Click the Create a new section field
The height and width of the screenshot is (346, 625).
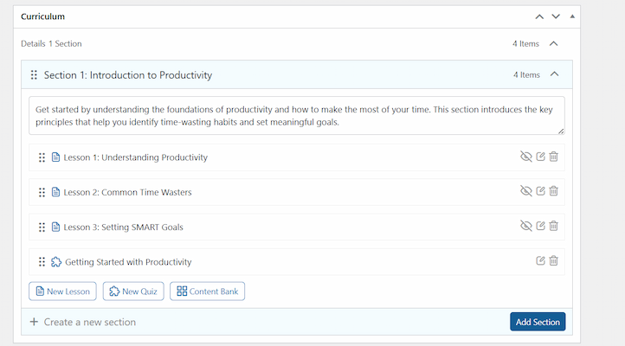tap(260, 322)
